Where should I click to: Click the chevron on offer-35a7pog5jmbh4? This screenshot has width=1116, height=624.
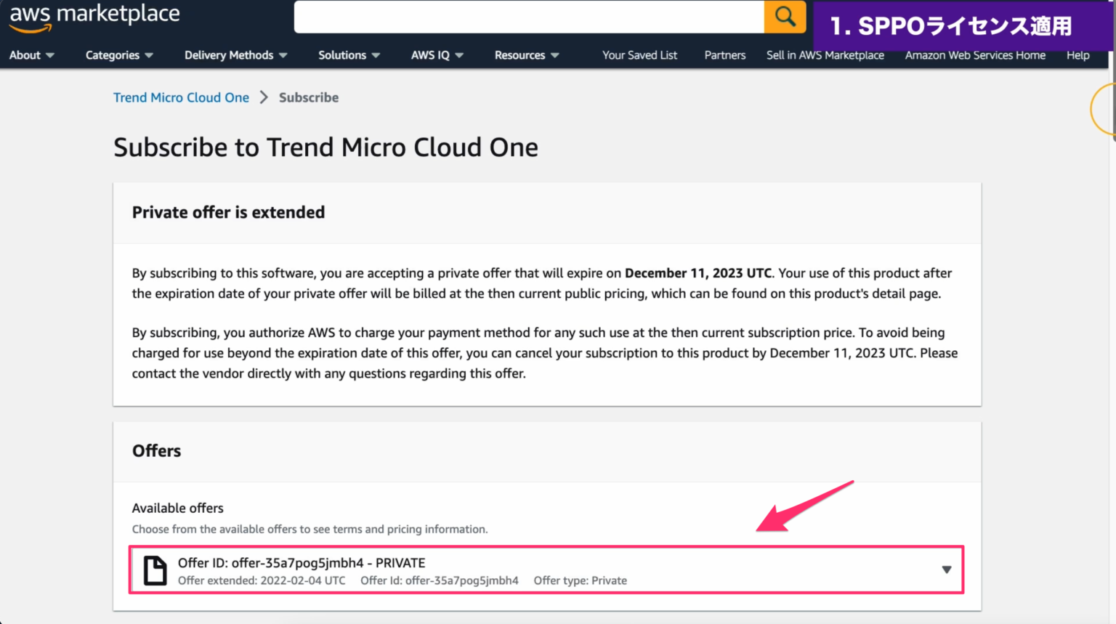(946, 570)
